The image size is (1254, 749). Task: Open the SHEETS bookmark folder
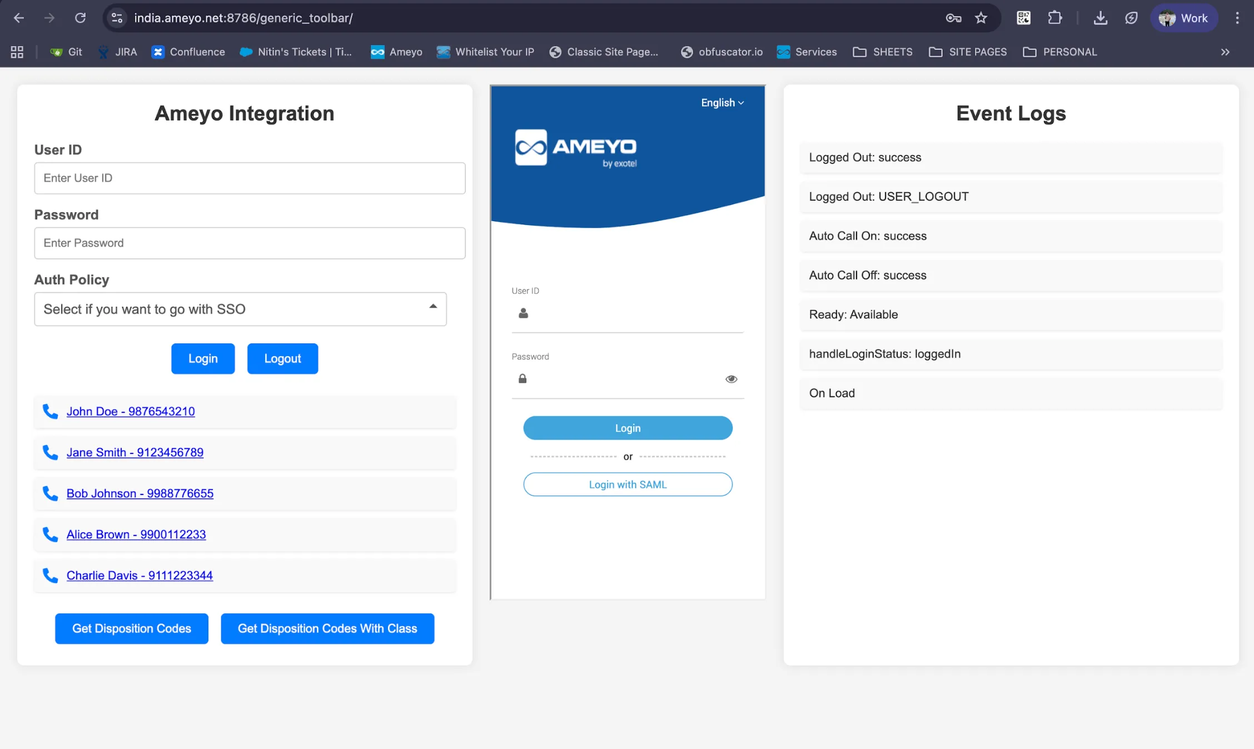883,52
